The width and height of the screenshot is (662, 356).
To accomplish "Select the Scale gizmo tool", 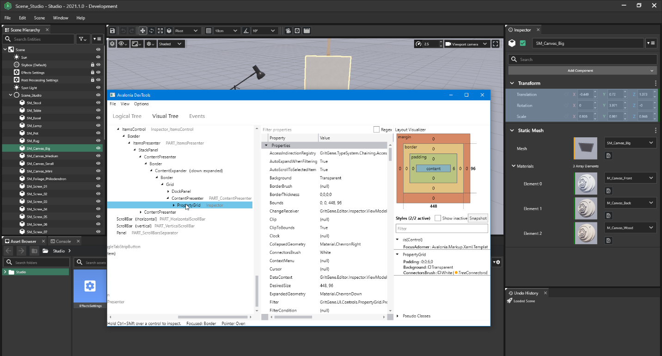I will click(160, 31).
